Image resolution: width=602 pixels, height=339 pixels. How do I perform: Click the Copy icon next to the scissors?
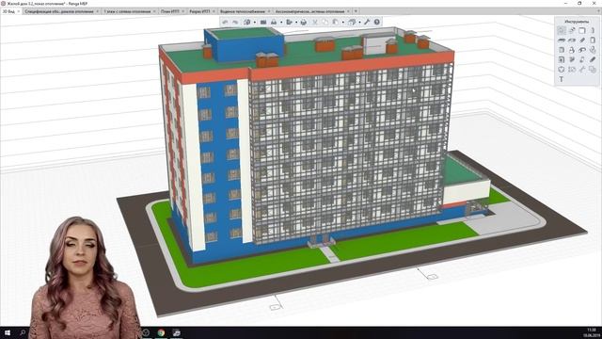325,23
